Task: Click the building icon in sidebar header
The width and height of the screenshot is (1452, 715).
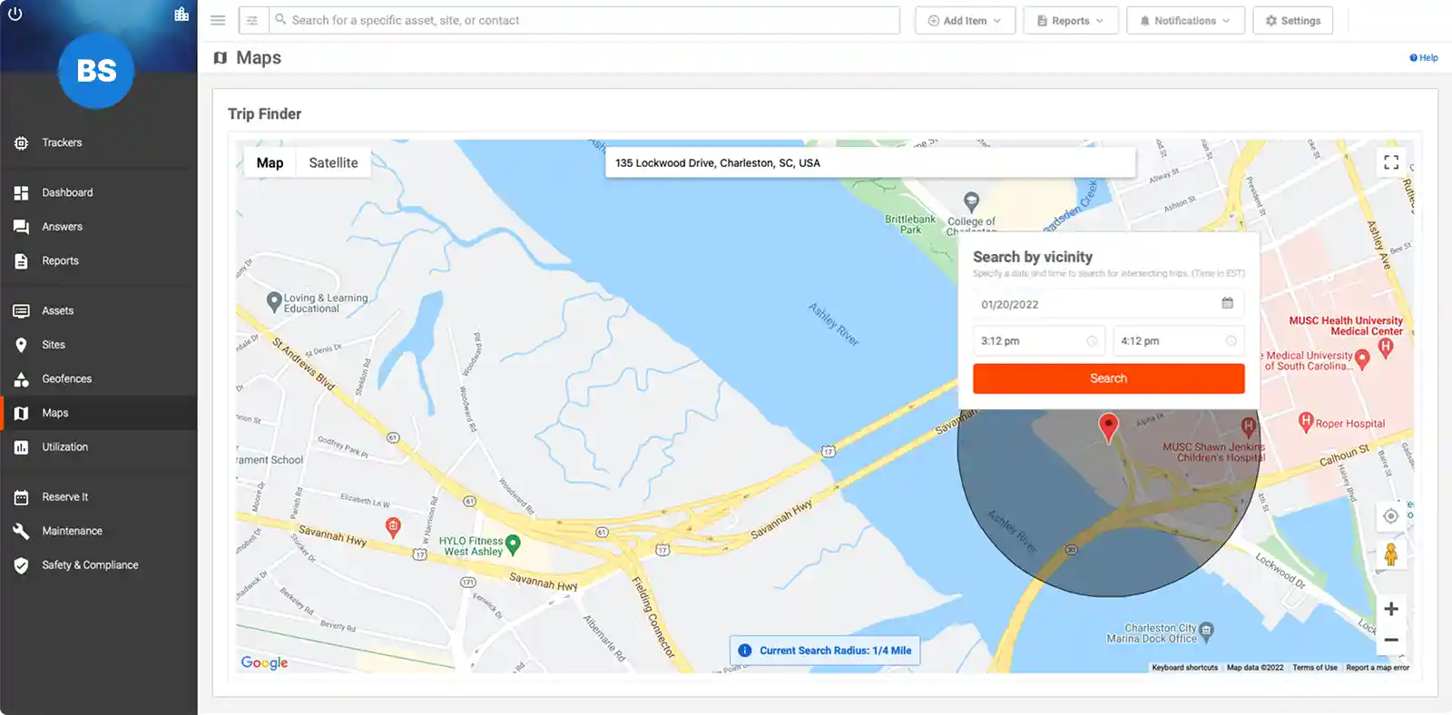Action: click(x=181, y=15)
